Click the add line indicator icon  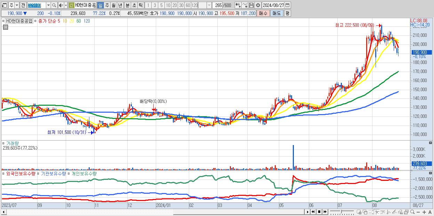(245, 5)
